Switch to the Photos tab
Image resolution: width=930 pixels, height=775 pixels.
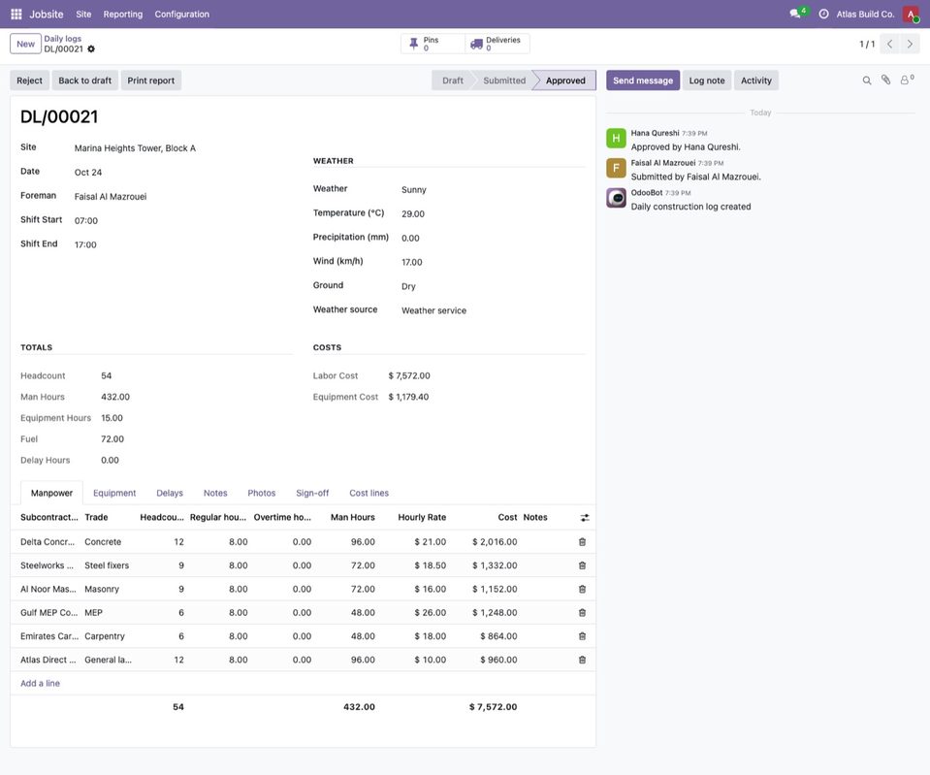(262, 493)
